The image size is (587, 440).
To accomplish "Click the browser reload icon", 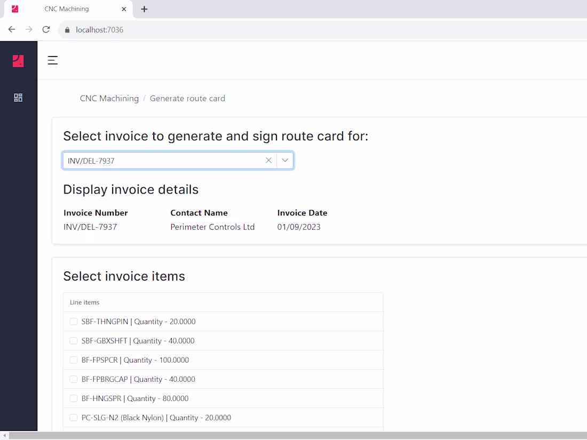I will (x=46, y=29).
